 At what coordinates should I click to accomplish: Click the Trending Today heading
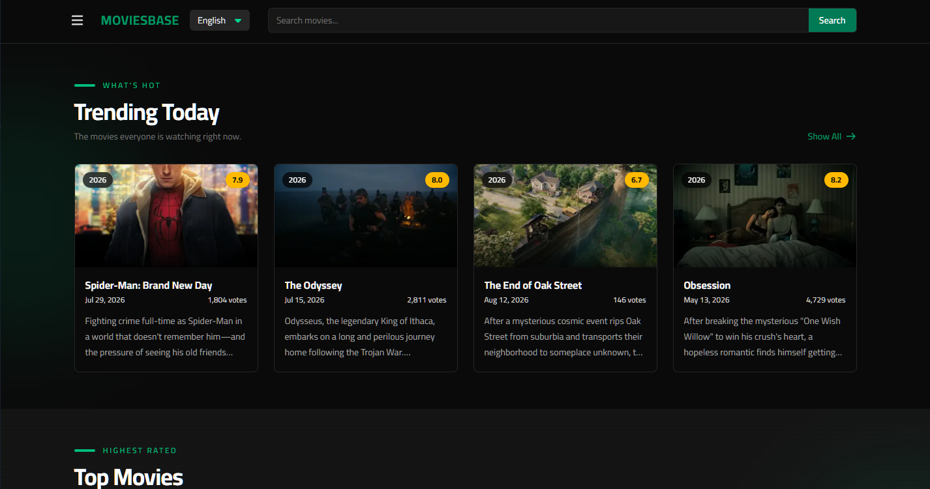coord(147,112)
